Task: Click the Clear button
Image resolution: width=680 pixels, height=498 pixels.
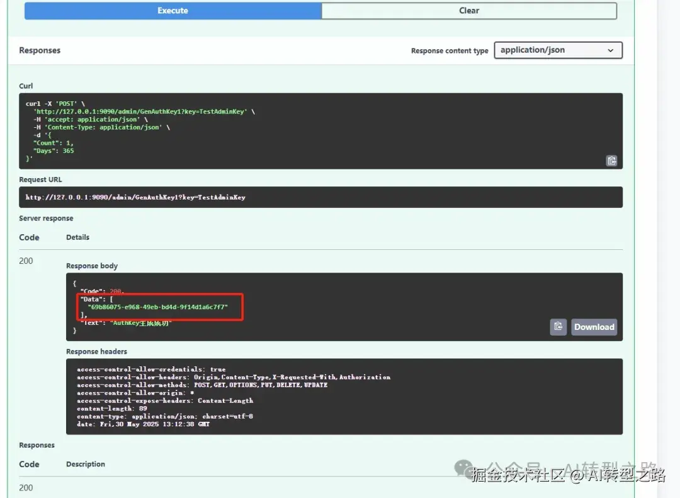Action: pyautogui.click(x=469, y=11)
